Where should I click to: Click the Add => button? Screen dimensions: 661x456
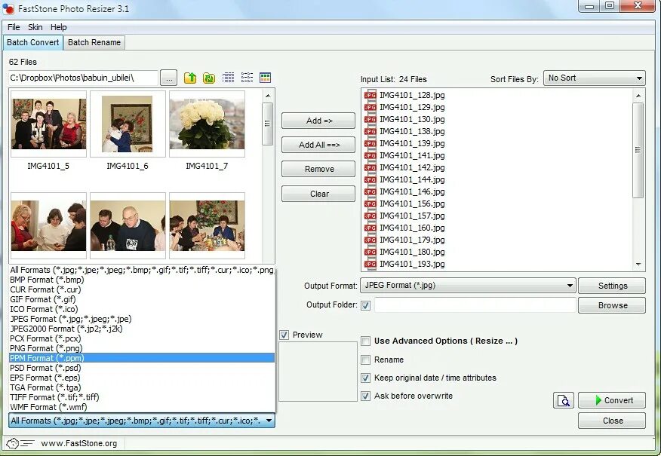click(318, 121)
